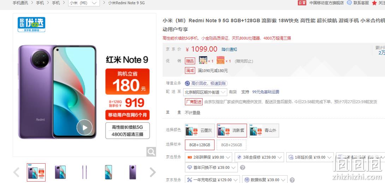Viewport: 385px width, 183px height.
Task: Expand the 2年碎屏保 service options
Action: coord(209,157)
